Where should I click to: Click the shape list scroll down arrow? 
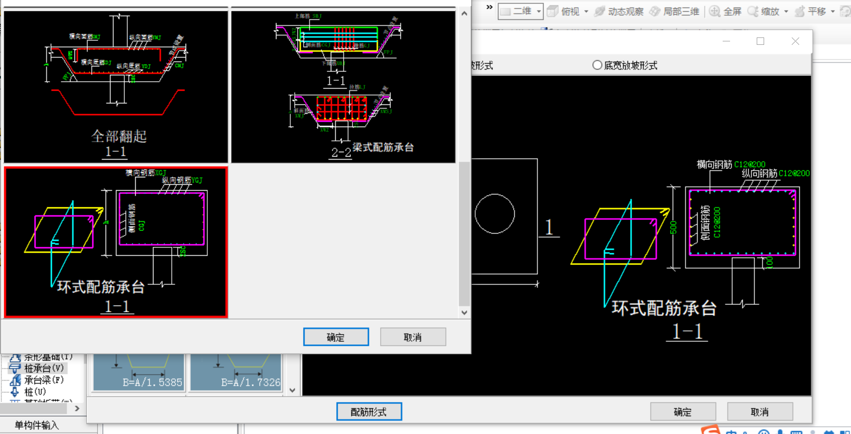pos(293,390)
